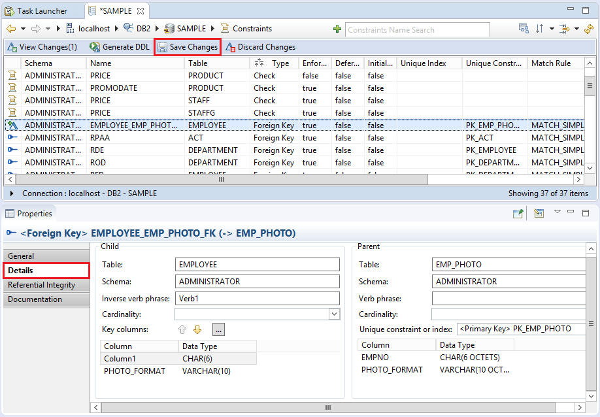
Task: Open the Cardinality dropdown in the Child section
Action: click(x=333, y=315)
